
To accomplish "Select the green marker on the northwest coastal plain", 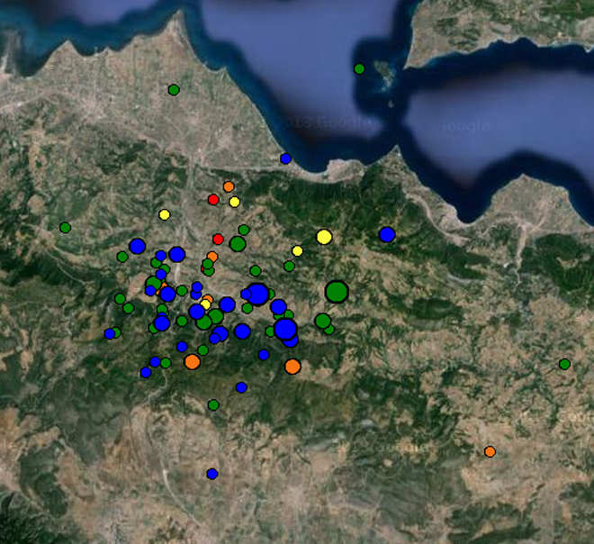I will coord(174,89).
